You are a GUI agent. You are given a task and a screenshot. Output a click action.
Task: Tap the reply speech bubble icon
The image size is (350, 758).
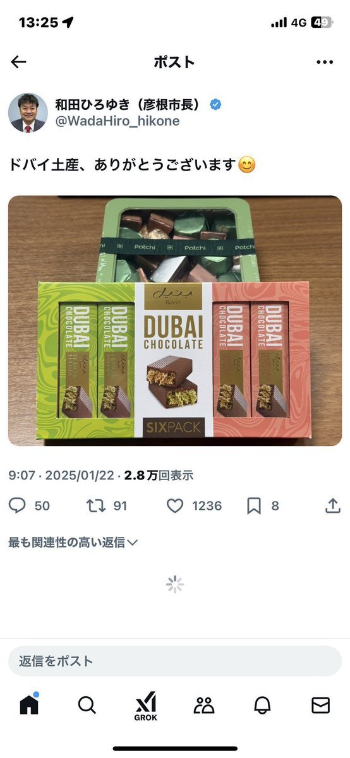(18, 506)
